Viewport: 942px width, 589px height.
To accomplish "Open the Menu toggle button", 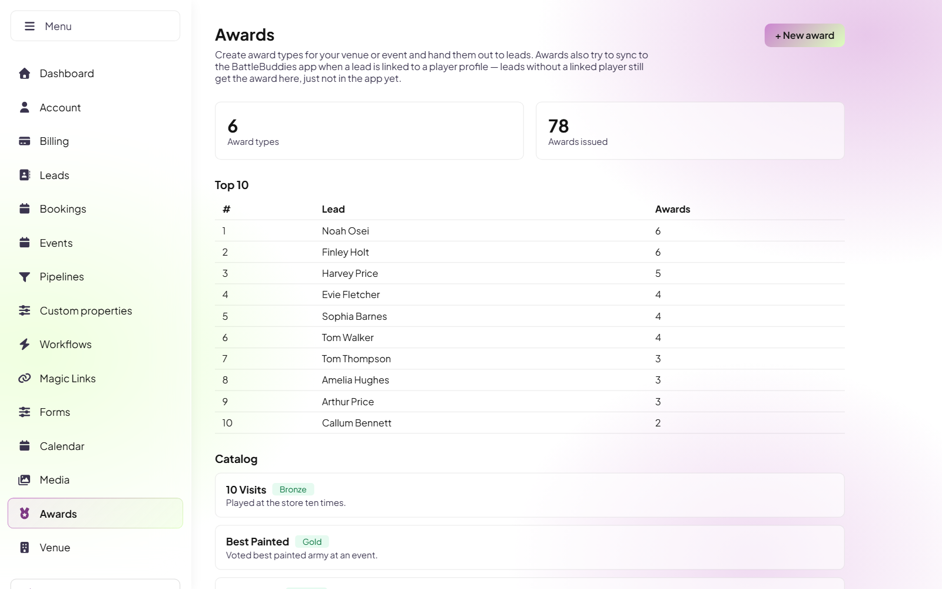I will click(x=95, y=26).
